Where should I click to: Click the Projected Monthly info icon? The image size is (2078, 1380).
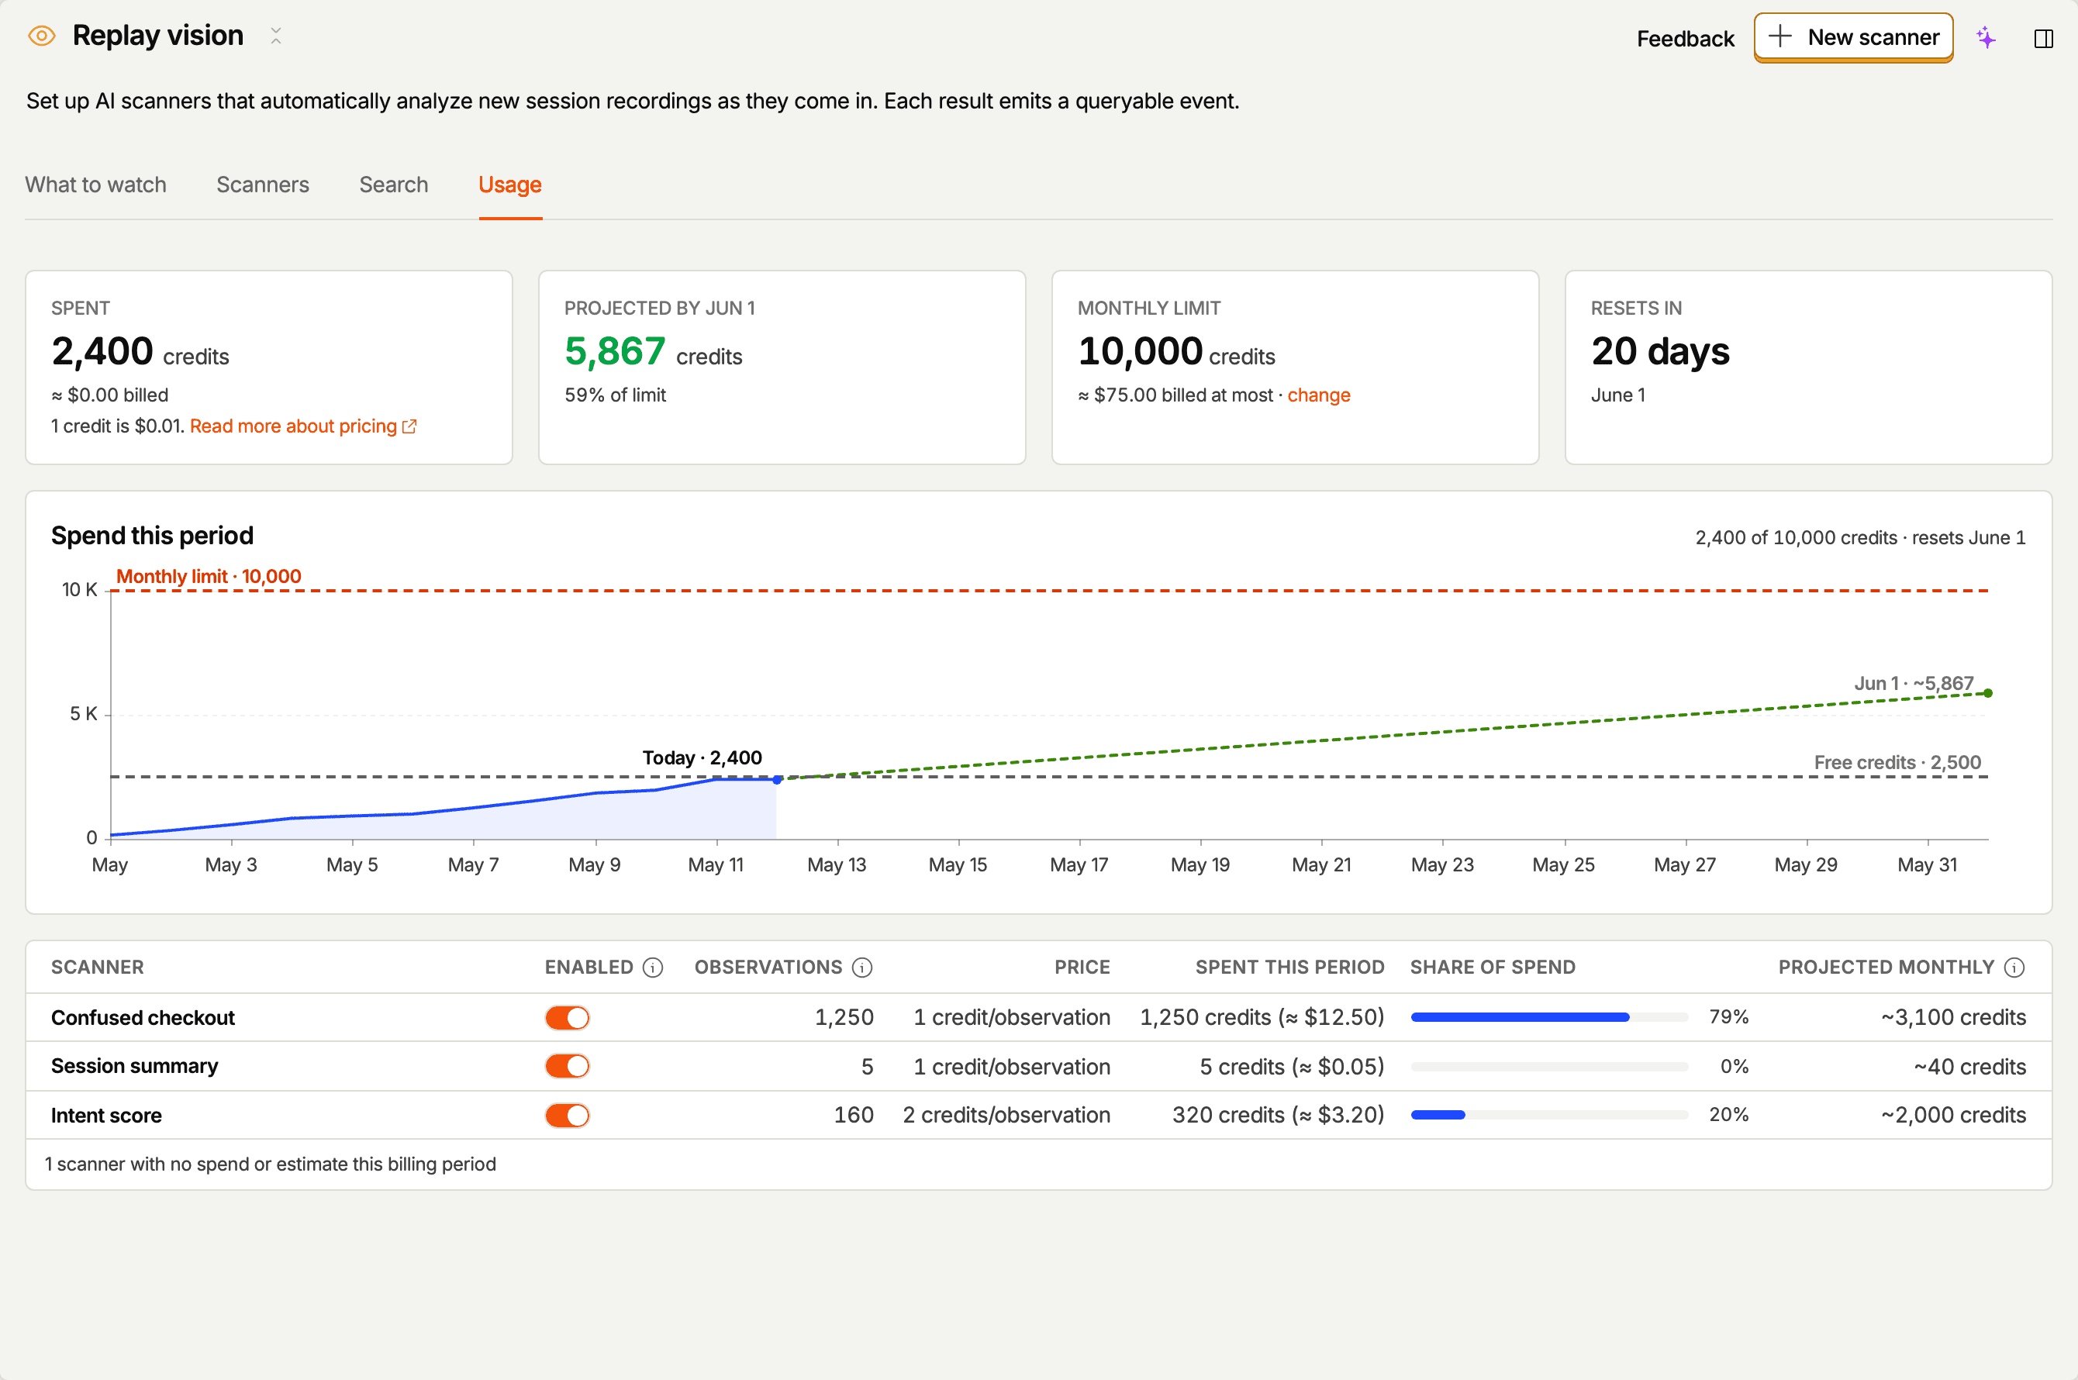click(x=2014, y=968)
